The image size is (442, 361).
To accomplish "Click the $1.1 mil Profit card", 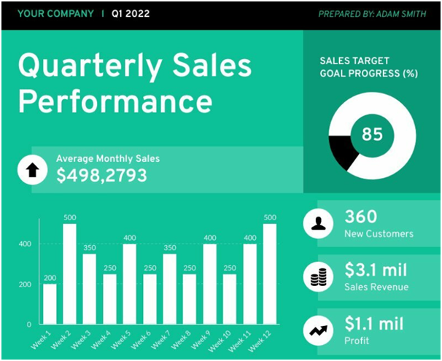I will click(379, 331).
